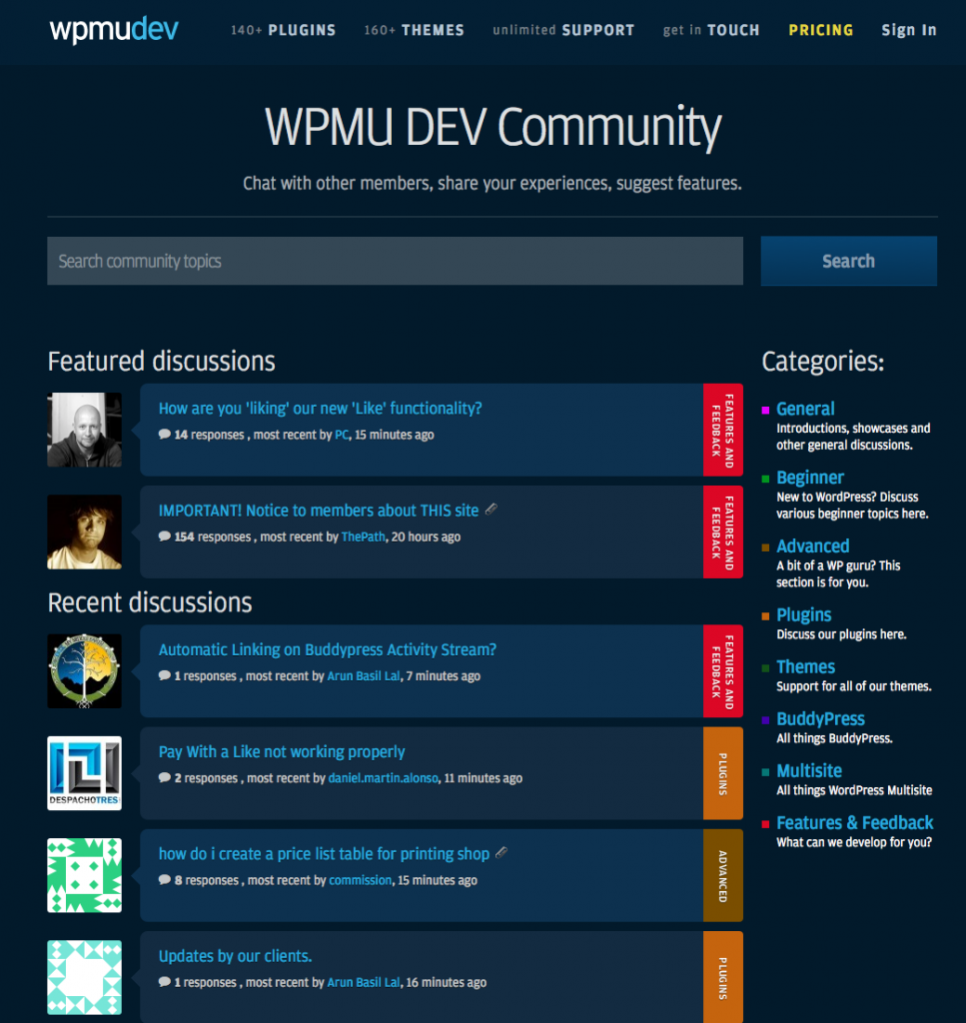Open Arun Basil Lal on the Automatic Linking row
Image resolution: width=966 pixels, height=1023 pixels.
[x=364, y=676]
